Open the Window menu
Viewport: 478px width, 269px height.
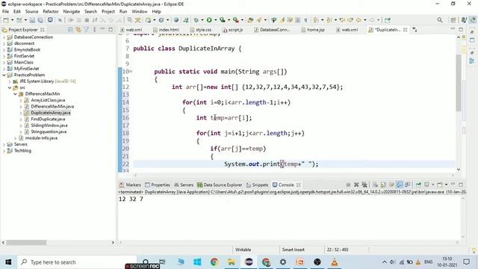pyautogui.click(x=140, y=11)
